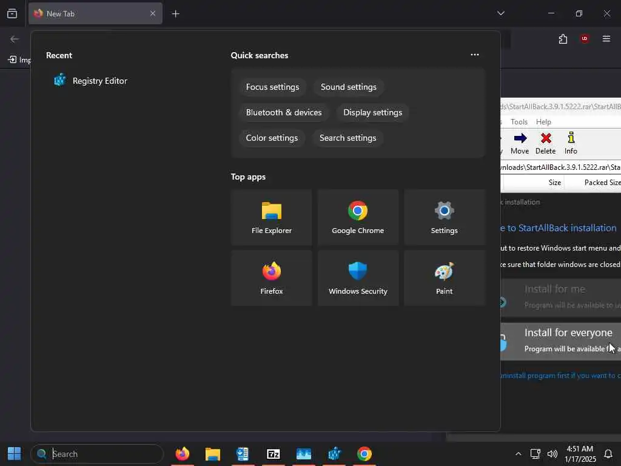Click the Info toolbar button in 7-Zip
This screenshot has width=621, height=466.
[571, 143]
